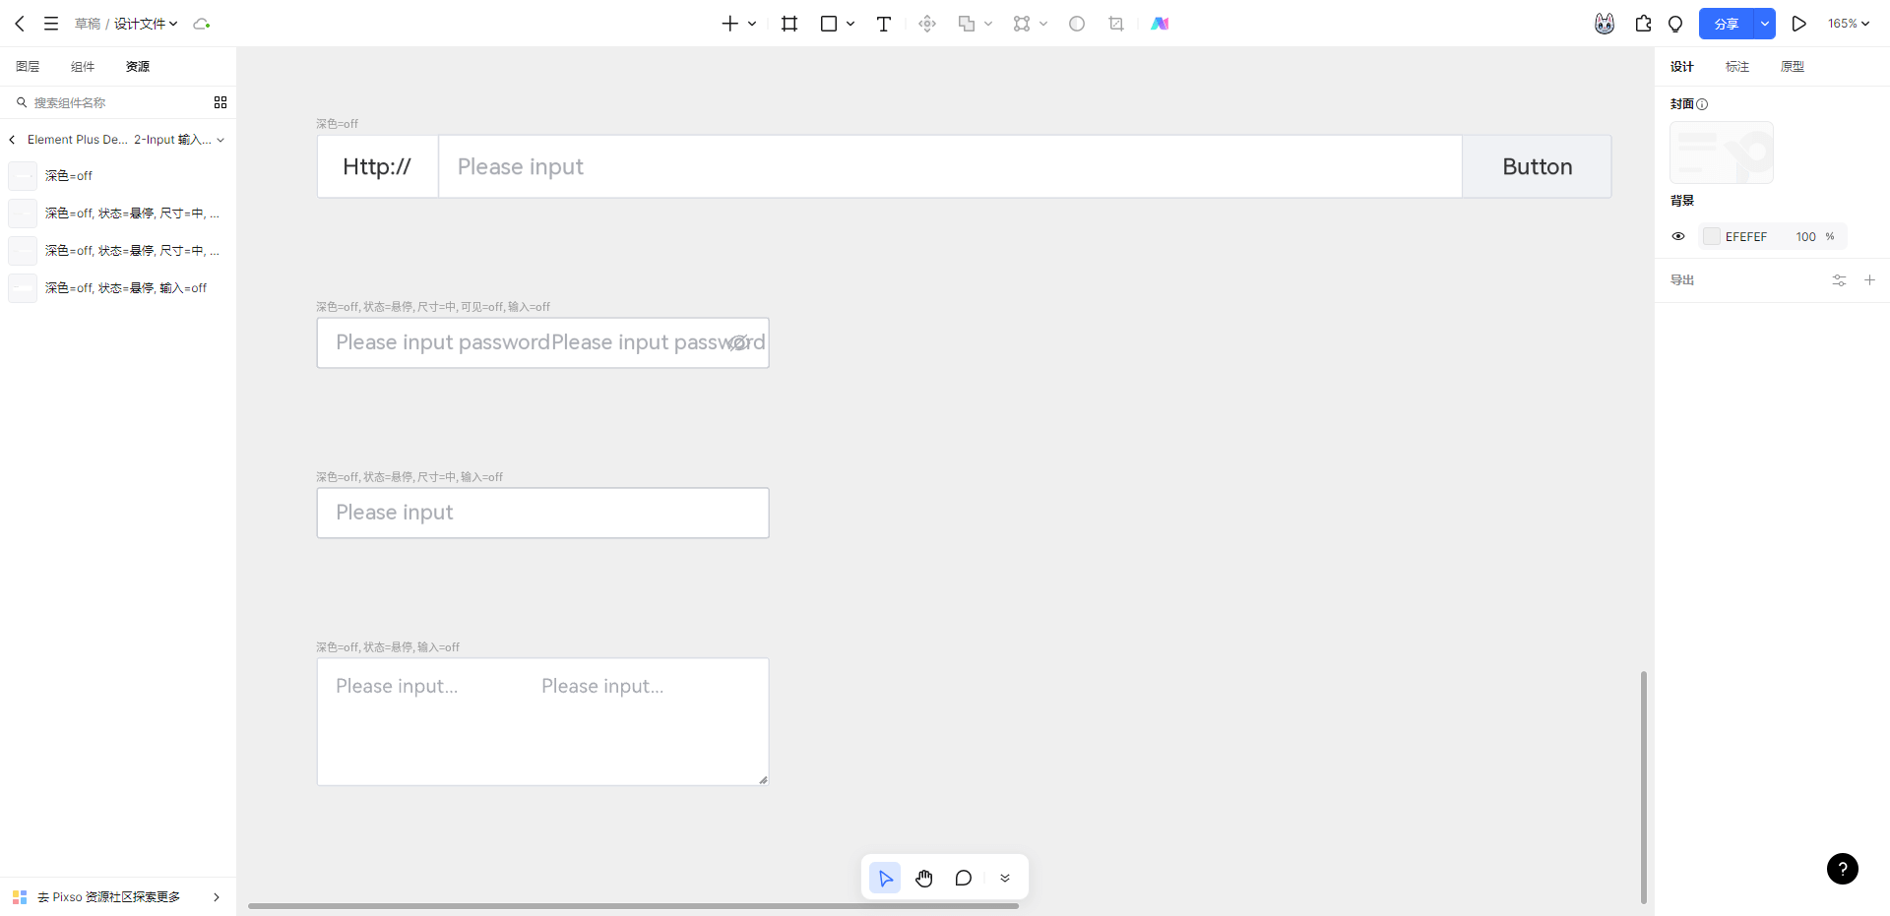Viewport: 1890px width, 916px height.
Task: Open the plugins puzzle icon
Action: 1643,24
